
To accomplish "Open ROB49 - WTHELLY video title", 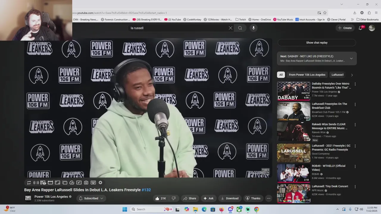I will [329, 168].
